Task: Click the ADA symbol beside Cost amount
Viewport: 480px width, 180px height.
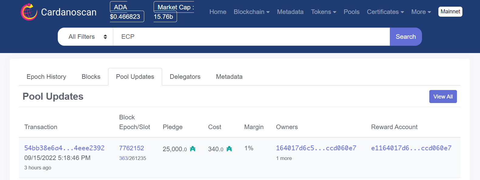Action: pyautogui.click(x=229, y=149)
